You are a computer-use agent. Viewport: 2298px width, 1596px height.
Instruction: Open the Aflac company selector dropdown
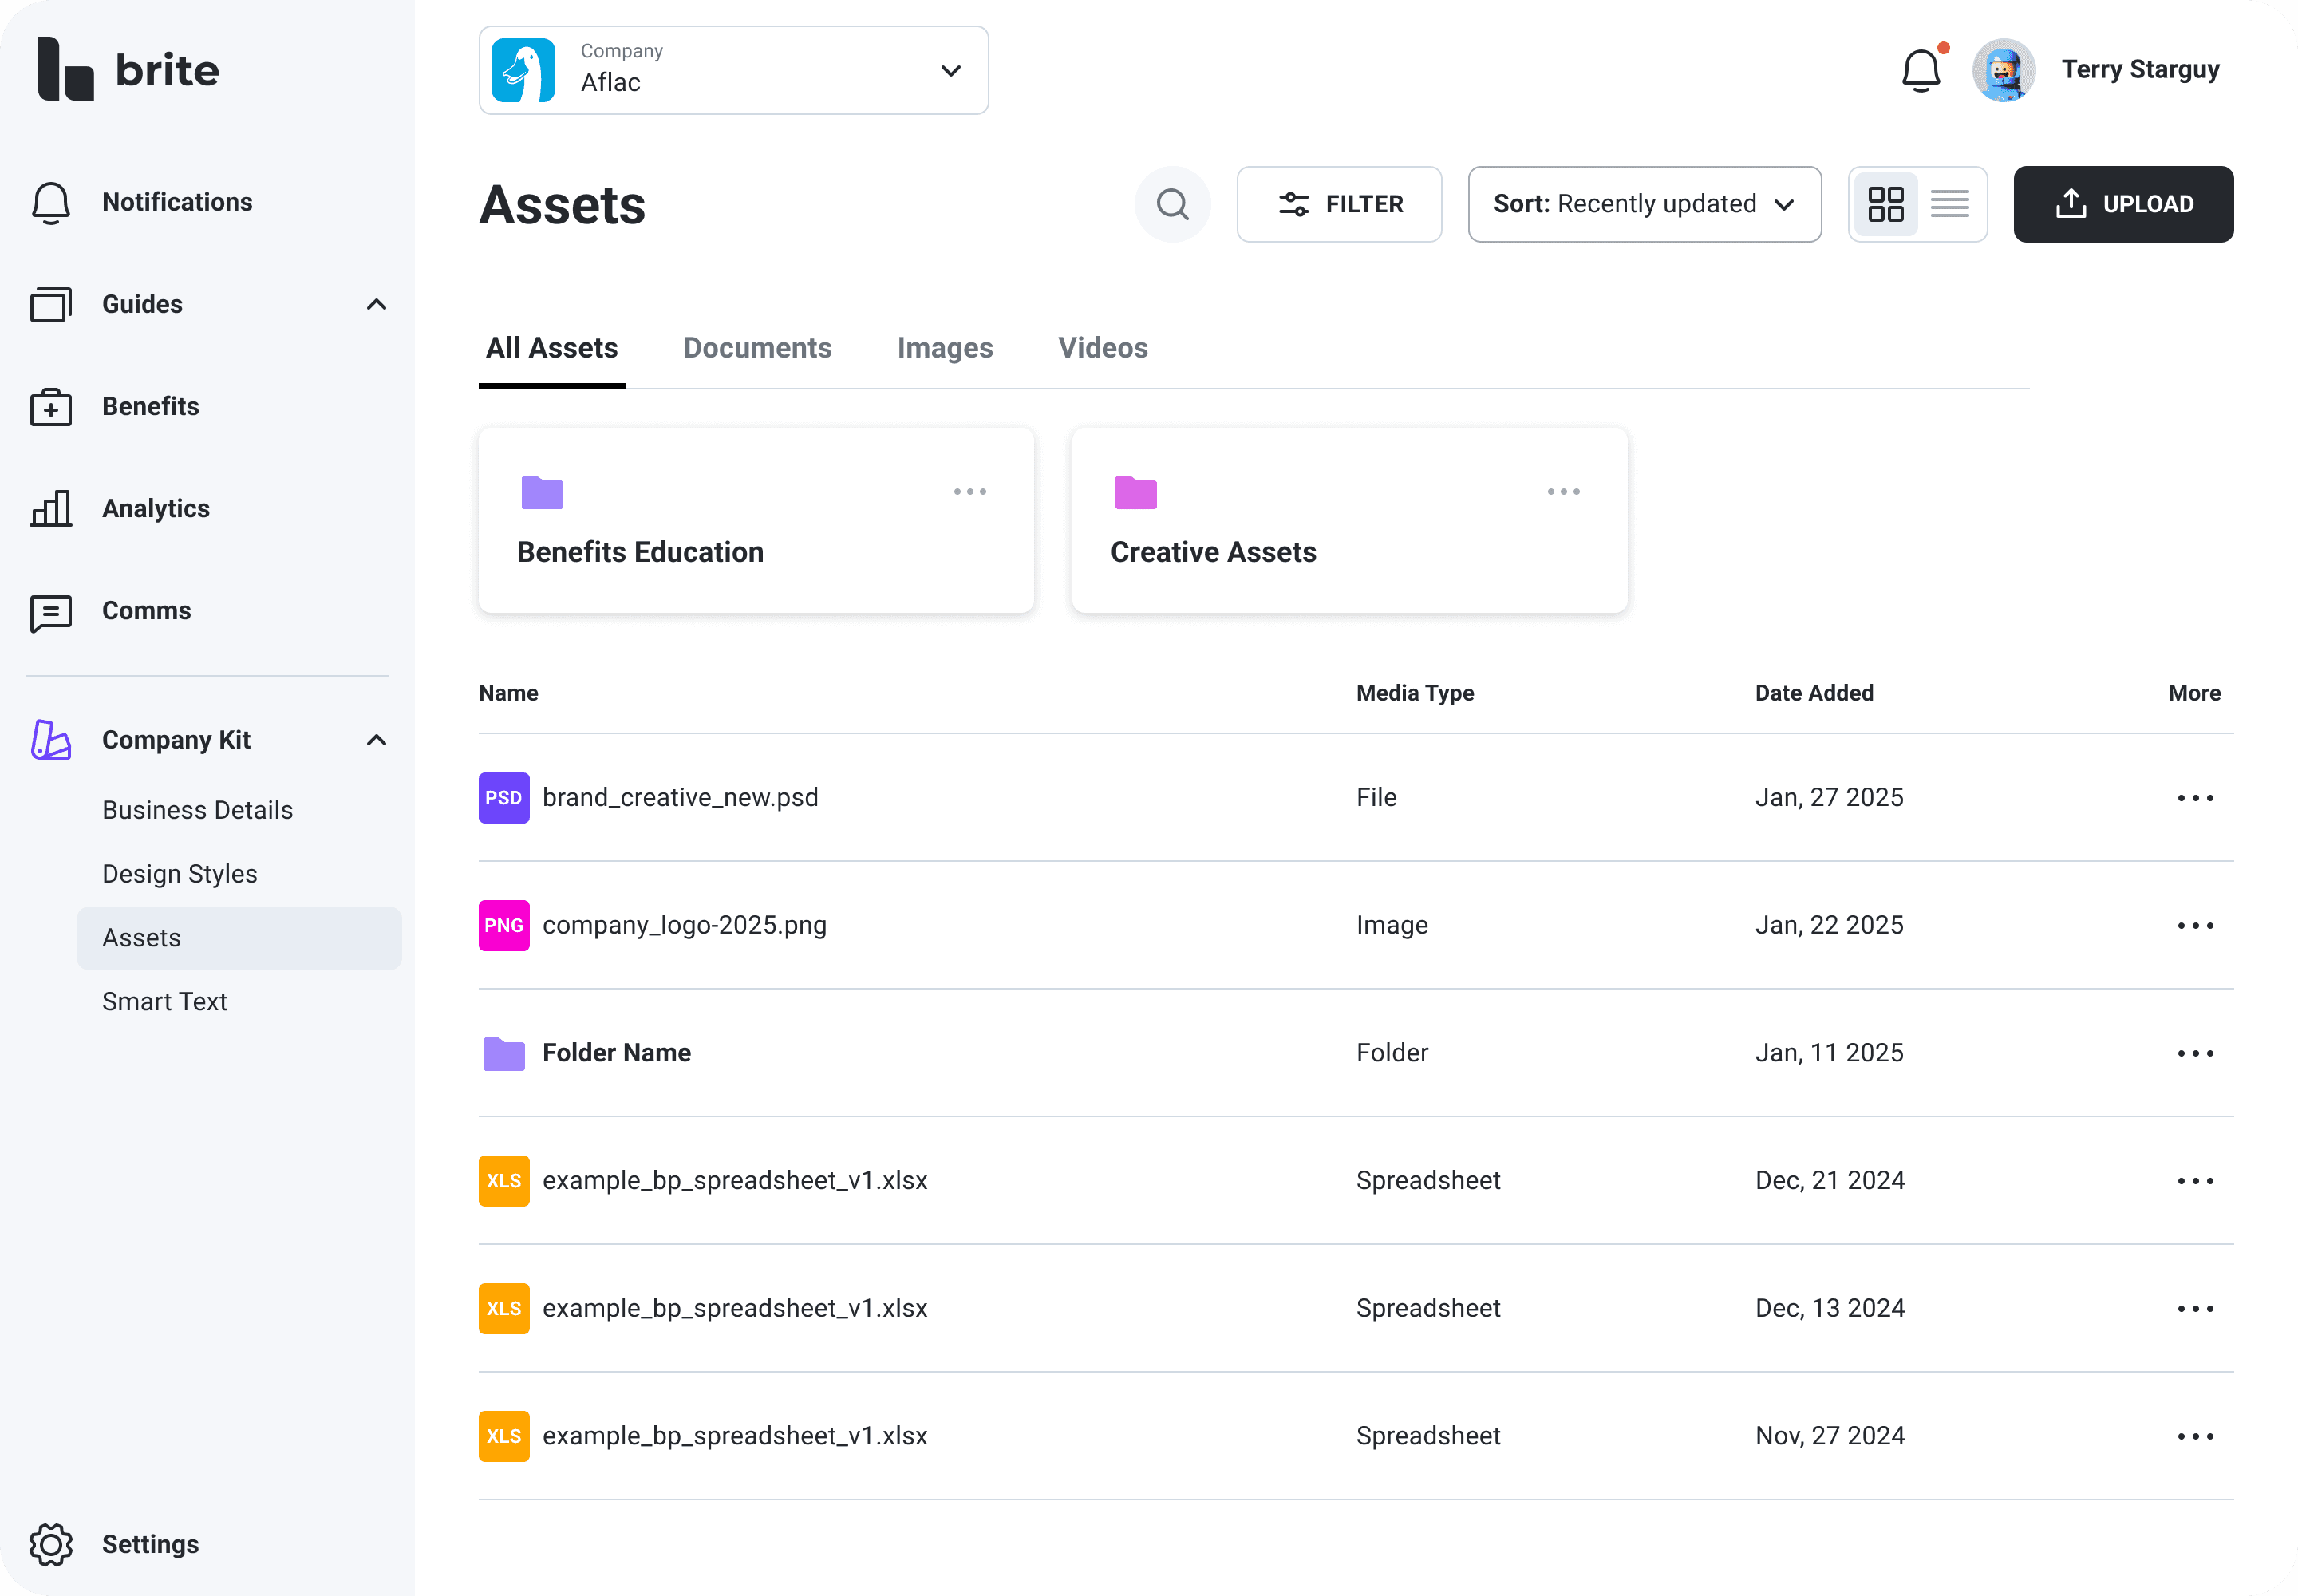click(733, 71)
